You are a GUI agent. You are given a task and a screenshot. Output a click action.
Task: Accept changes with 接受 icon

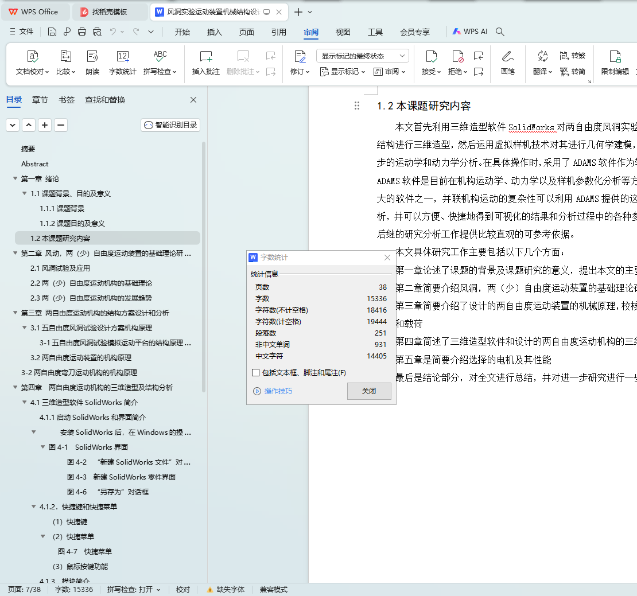(431, 57)
